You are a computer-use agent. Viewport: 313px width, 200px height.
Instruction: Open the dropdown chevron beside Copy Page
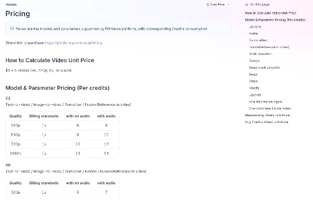[x=229, y=4]
